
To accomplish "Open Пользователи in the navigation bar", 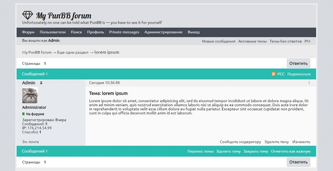I will pos(52,32).
